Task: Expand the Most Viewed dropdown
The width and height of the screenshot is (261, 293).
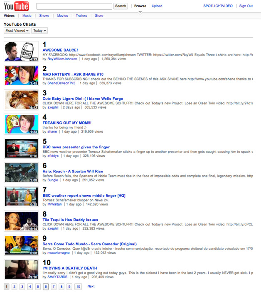Action: point(17,31)
